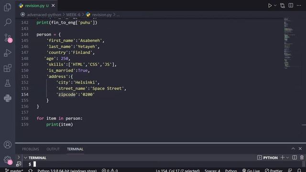Viewport: 306px width, 172px height.
Task: Close the revision.py tab
Action: (x=53, y=6)
